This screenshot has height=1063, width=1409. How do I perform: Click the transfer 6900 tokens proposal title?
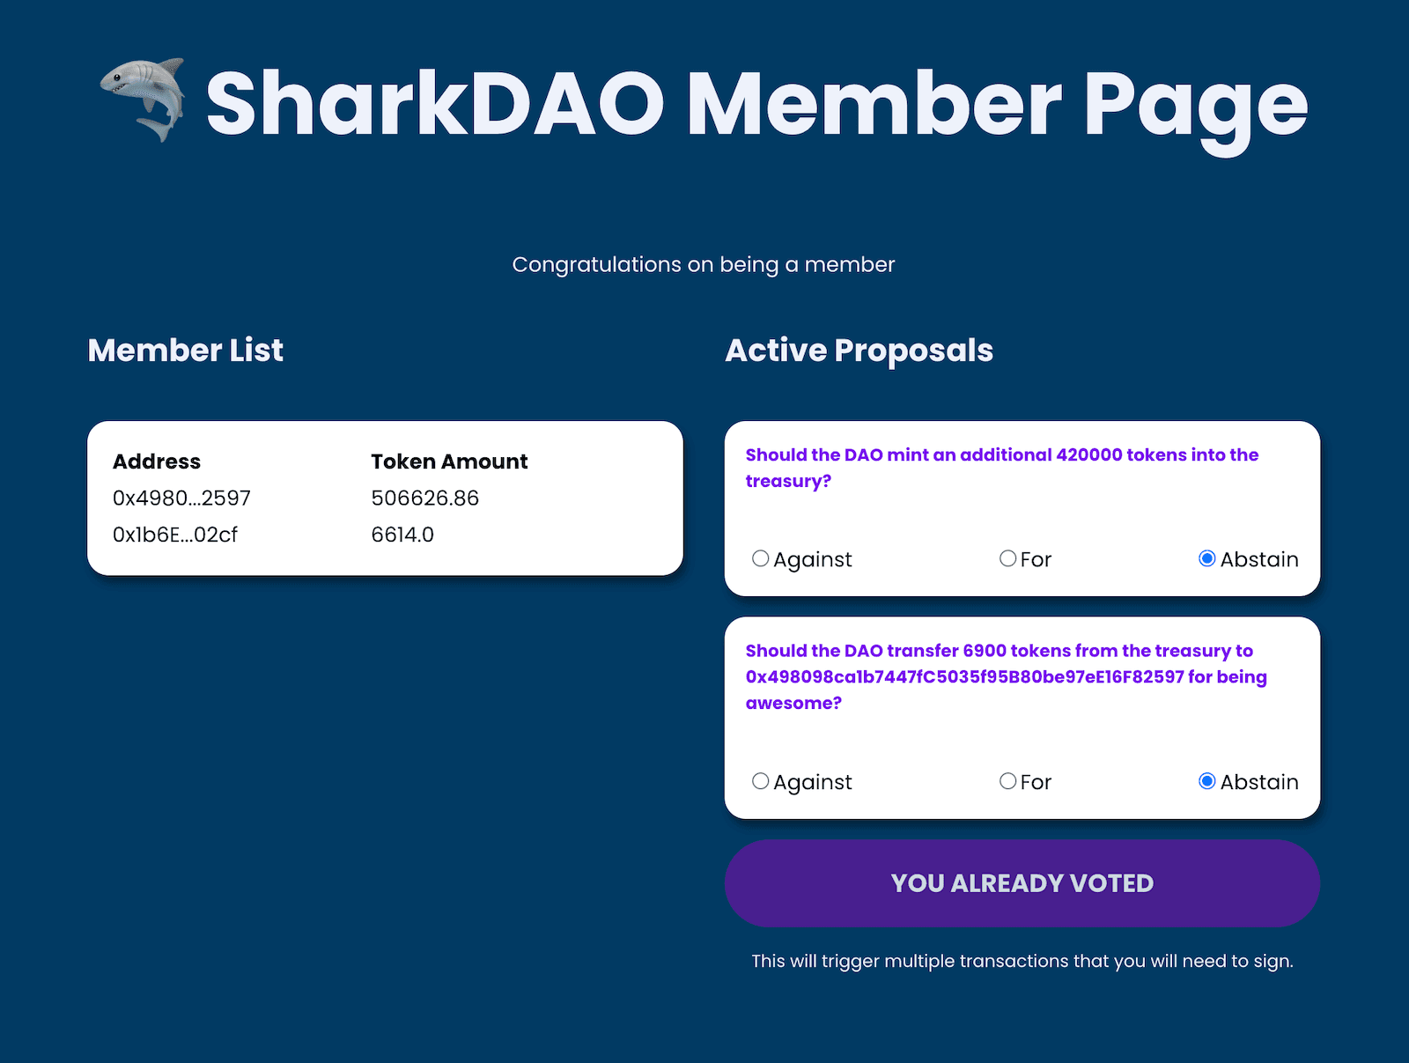pos(1007,676)
